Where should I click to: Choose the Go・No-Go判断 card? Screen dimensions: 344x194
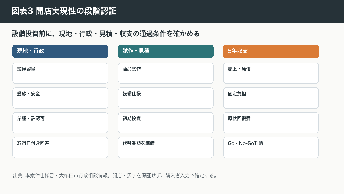pyautogui.click(x=271, y=148)
